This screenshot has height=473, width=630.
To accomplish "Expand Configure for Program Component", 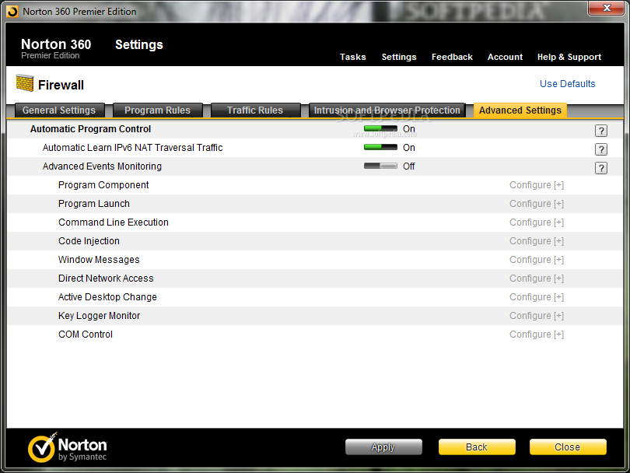I will point(537,185).
